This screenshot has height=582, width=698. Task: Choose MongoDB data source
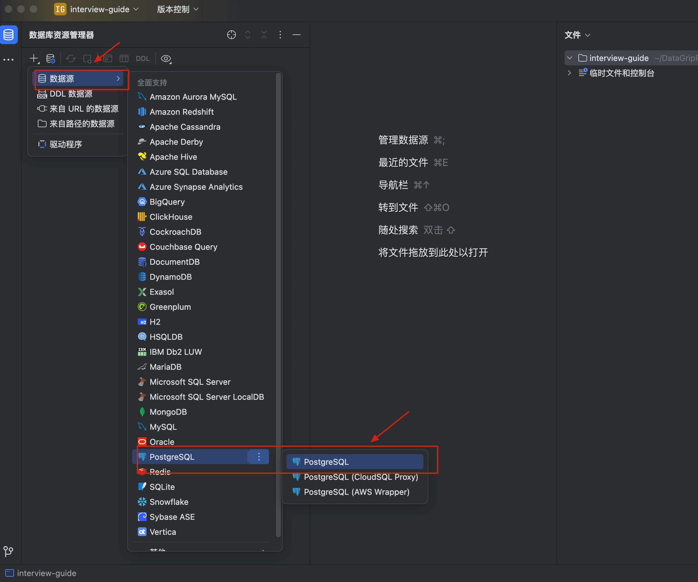(201, 412)
